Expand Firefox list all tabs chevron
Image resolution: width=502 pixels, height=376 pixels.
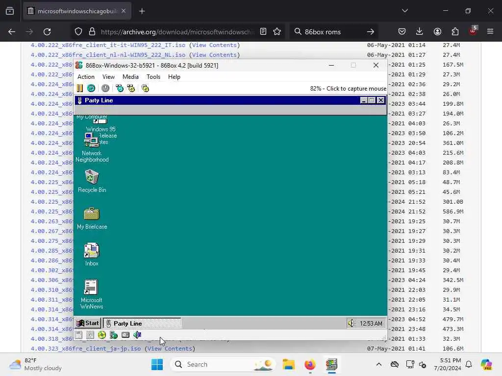pyautogui.click(x=405, y=11)
